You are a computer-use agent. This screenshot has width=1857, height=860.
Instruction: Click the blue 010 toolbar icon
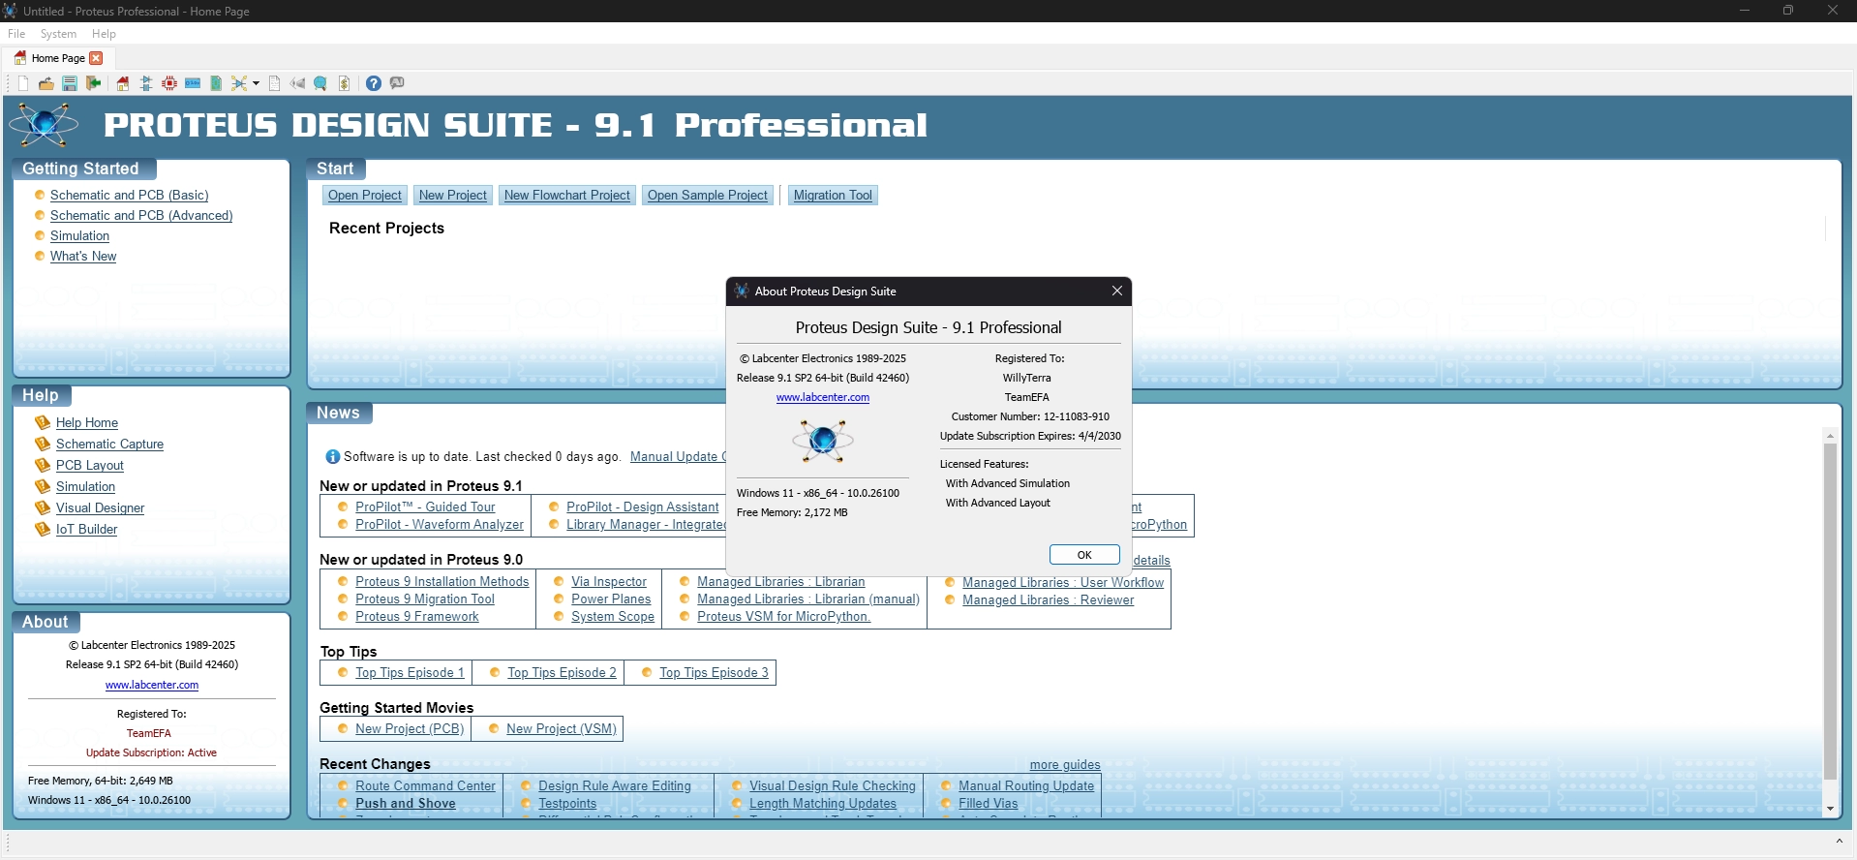point(193,83)
